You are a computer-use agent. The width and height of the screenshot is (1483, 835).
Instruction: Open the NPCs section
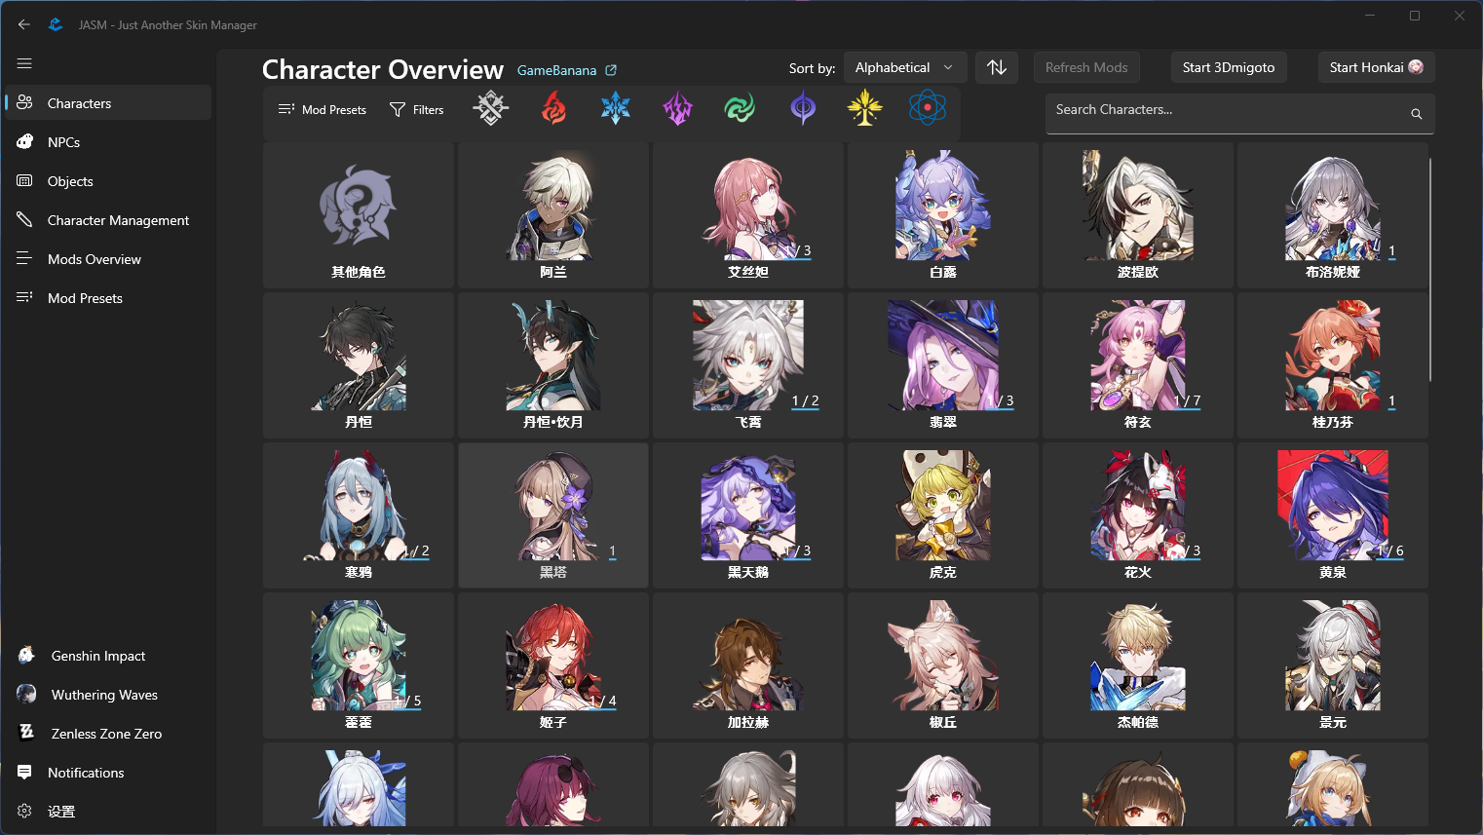click(x=108, y=141)
